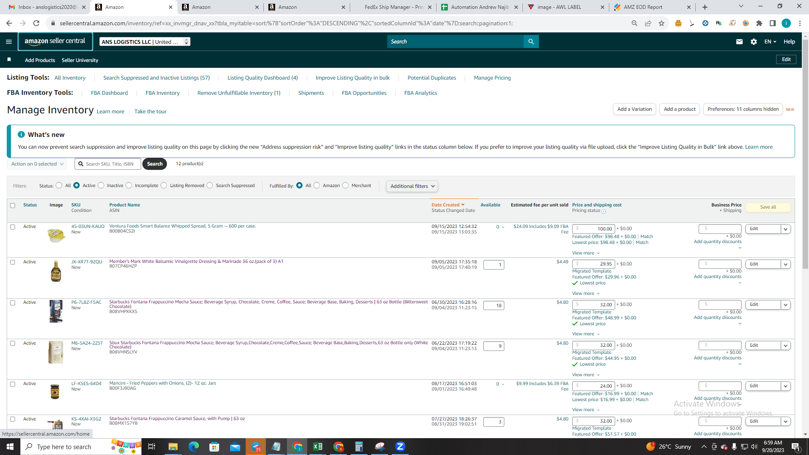Open File Explorer from the taskbar
809x455 pixels.
click(x=173, y=447)
